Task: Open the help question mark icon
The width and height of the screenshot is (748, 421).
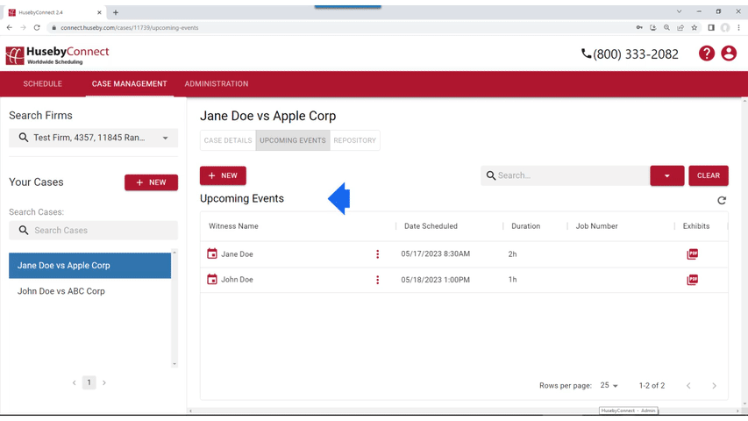Action: tap(707, 54)
